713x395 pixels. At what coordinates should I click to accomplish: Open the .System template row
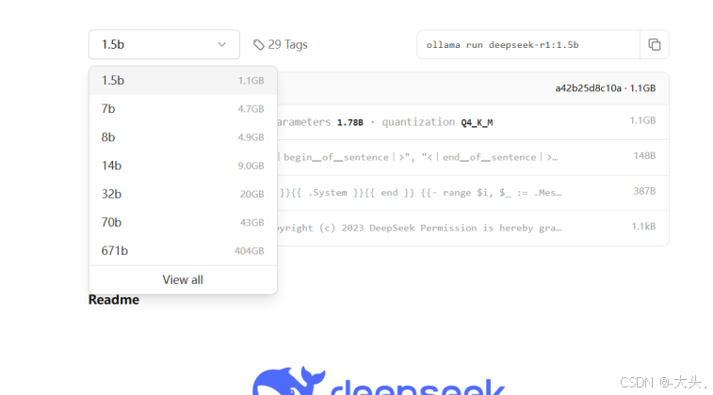pyautogui.click(x=473, y=193)
